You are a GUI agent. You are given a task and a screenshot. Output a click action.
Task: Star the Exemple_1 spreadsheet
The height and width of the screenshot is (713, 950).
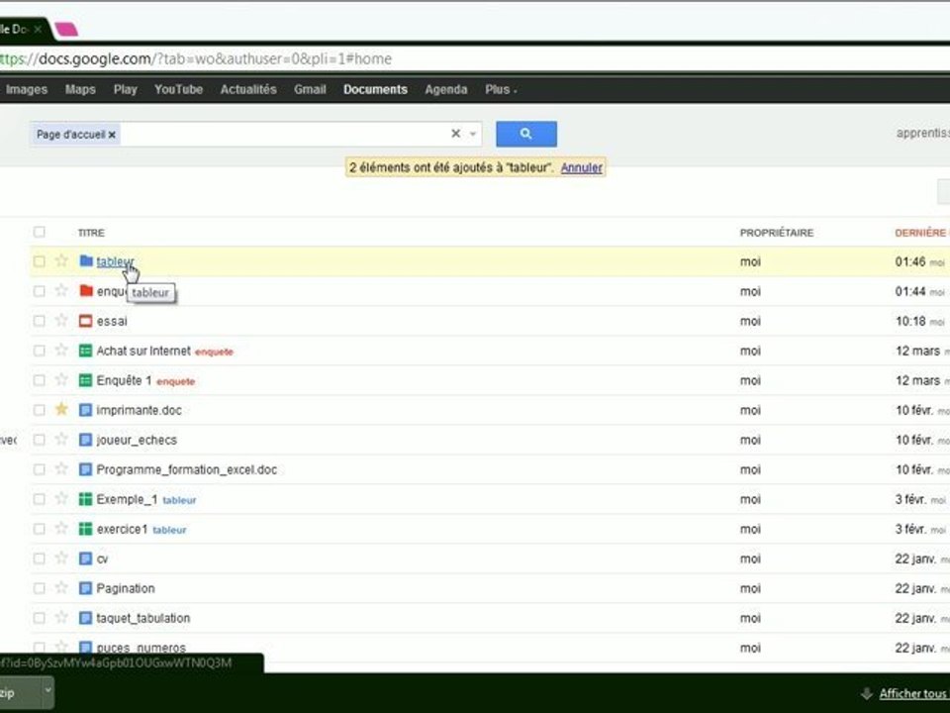(x=61, y=498)
